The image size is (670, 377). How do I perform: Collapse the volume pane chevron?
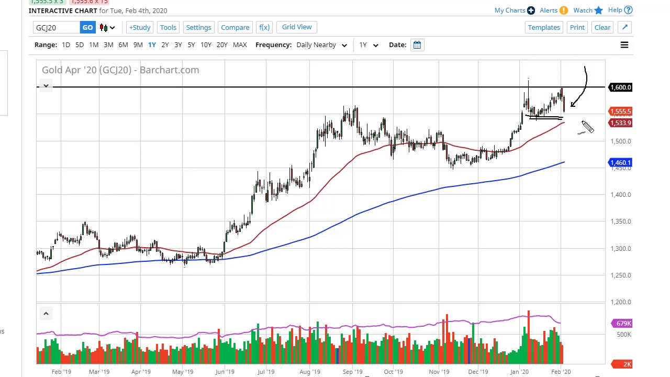coord(46,314)
